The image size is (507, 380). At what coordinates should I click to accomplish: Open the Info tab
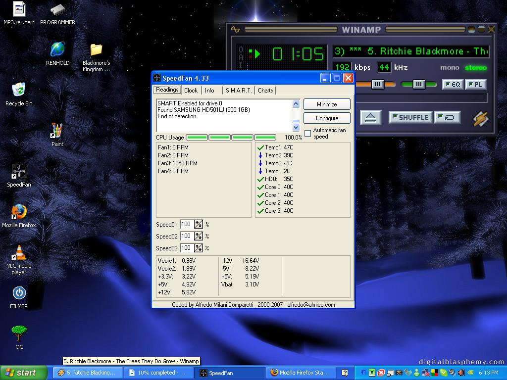(209, 91)
